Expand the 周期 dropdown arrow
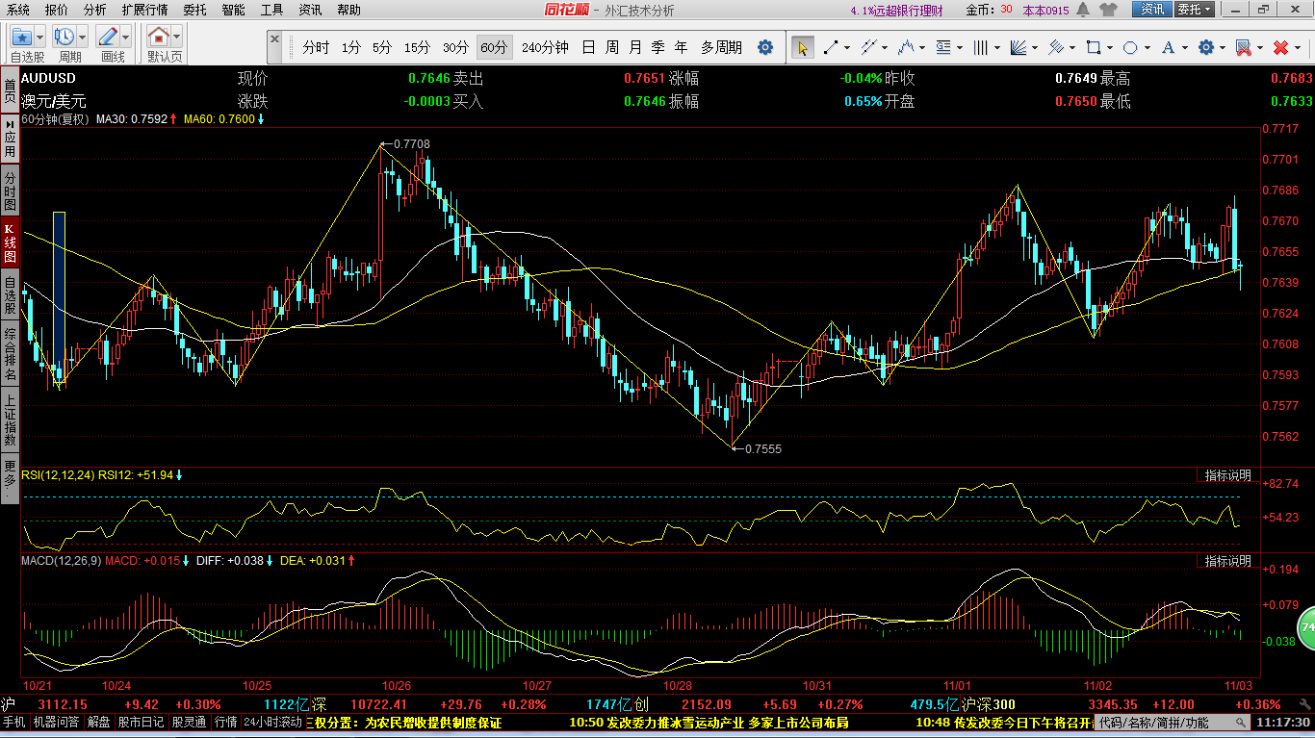1315x738 pixels. (83, 38)
